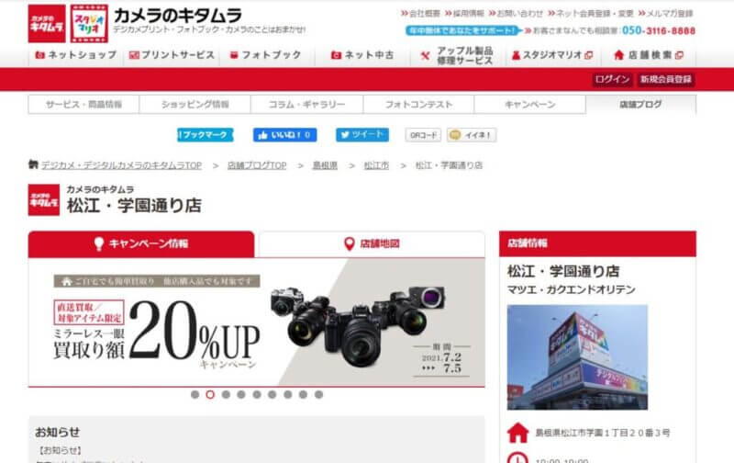Screen dimensions: 734x463
Task: Select first carousel dot indicator
Action: 195,395
